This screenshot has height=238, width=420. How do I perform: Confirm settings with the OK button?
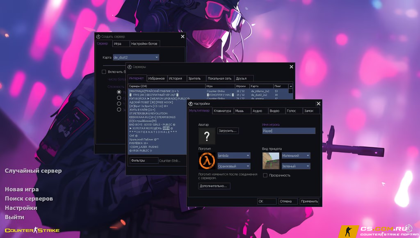coord(267,201)
